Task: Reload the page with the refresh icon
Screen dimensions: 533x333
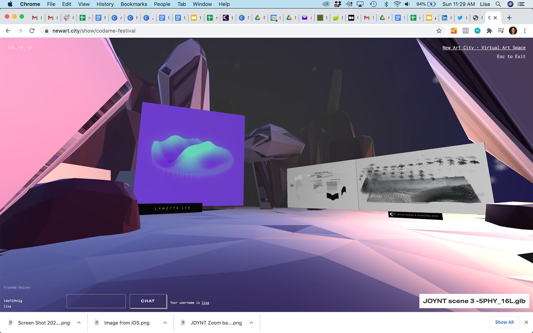Action: (x=32, y=31)
